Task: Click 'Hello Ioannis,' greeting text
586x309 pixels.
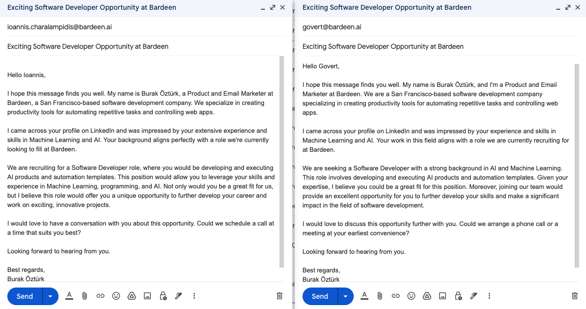Action: pyautogui.click(x=26, y=75)
